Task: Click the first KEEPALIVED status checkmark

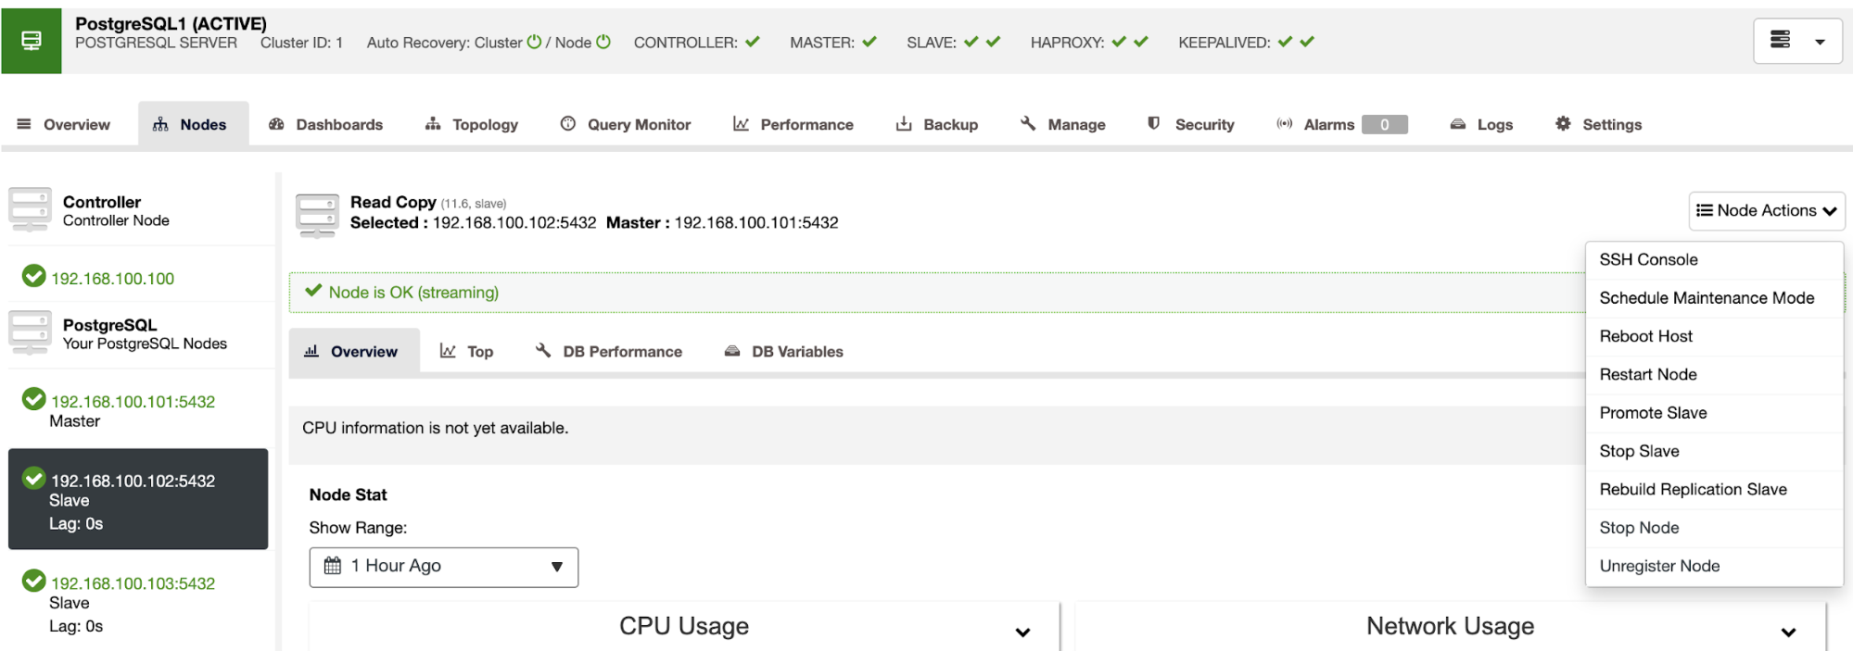Action: pyautogui.click(x=1285, y=42)
